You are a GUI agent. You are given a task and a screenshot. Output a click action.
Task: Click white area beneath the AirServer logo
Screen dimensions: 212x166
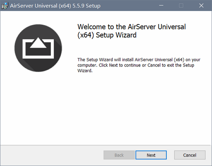[38, 106]
